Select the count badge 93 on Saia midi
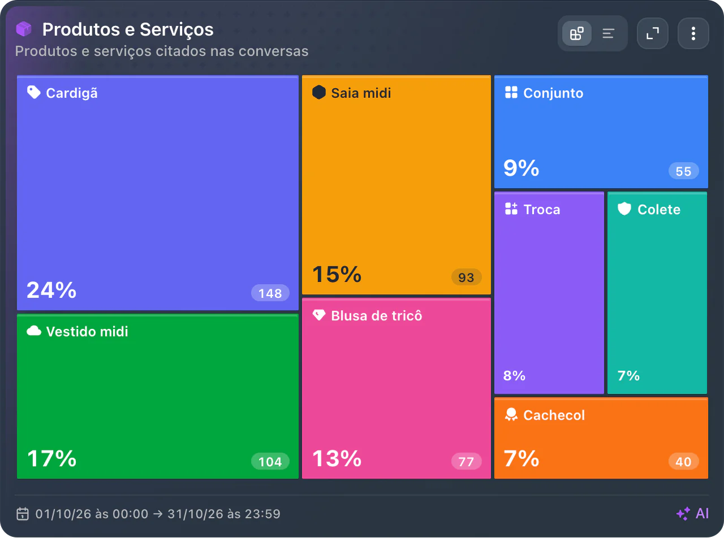 tap(467, 277)
